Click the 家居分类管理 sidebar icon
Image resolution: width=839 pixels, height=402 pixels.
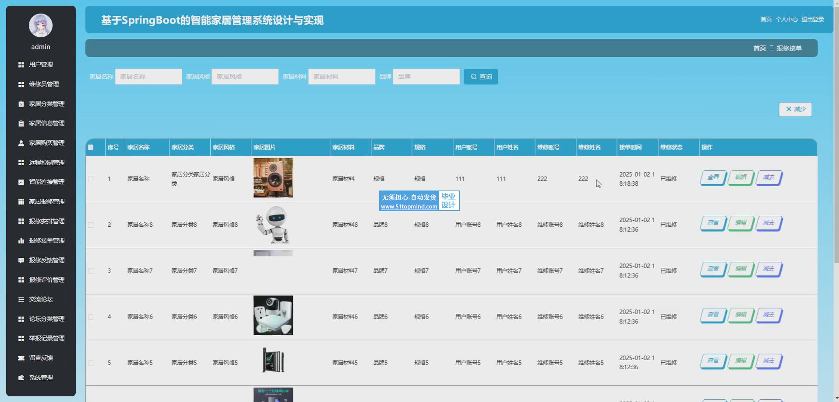pos(21,104)
